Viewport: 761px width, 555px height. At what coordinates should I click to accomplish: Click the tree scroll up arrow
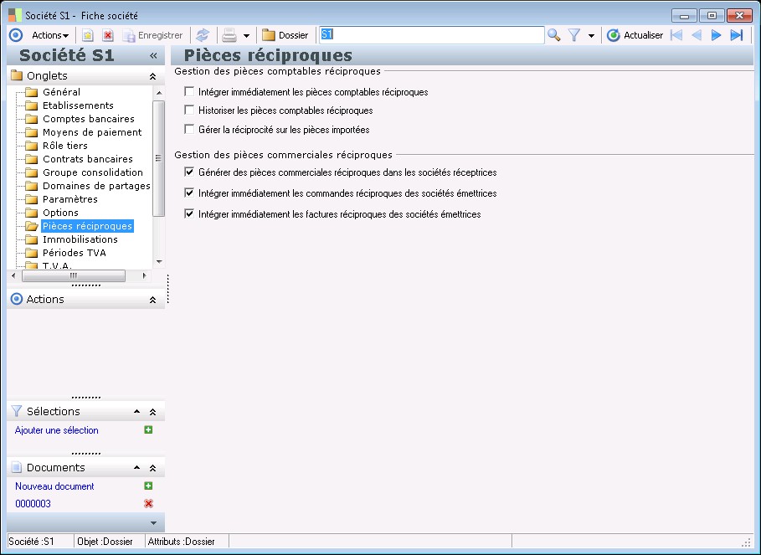(159, 92)
